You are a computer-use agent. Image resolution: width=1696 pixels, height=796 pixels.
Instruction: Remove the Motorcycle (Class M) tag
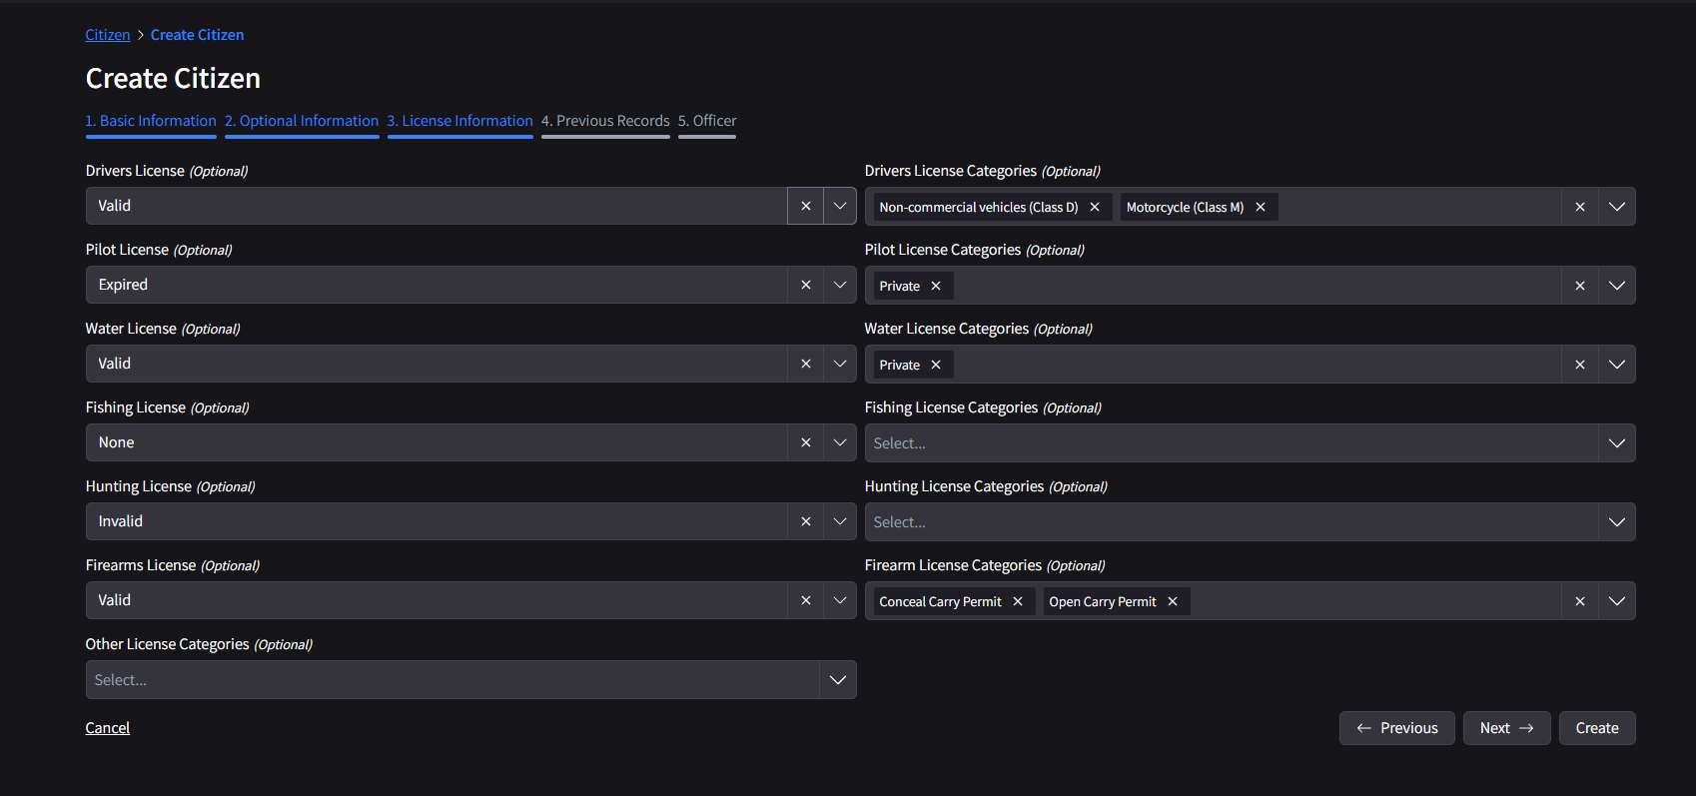[1261, 207]
